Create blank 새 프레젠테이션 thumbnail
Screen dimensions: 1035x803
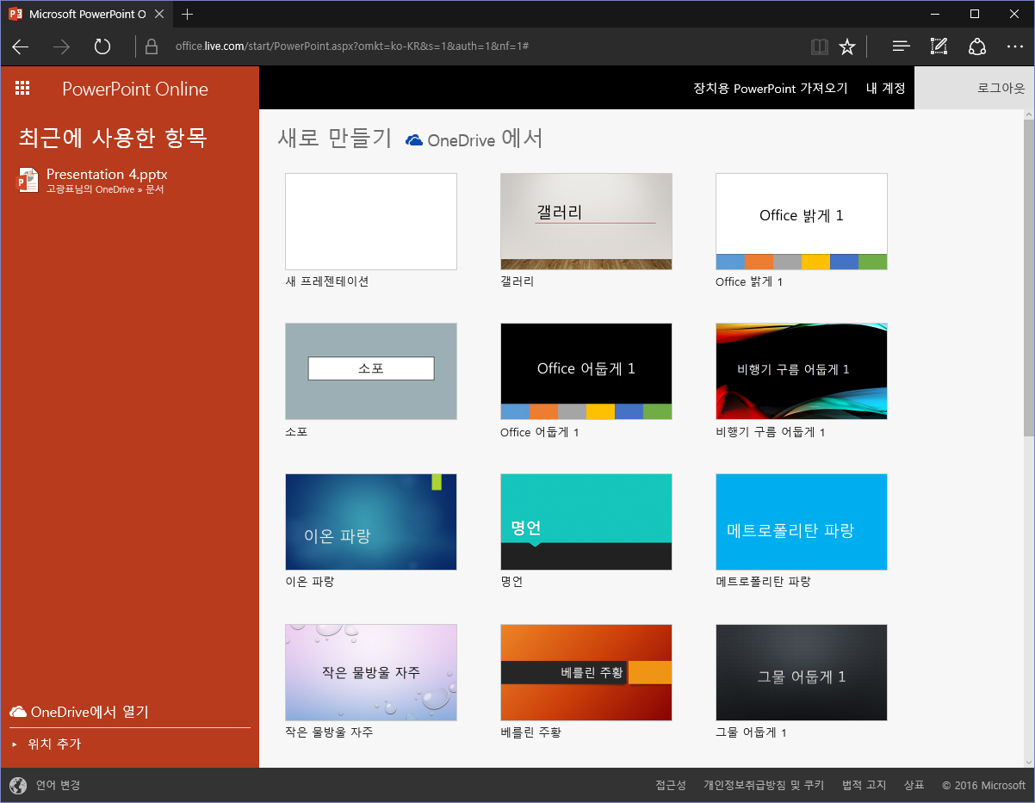click(371, 221)
